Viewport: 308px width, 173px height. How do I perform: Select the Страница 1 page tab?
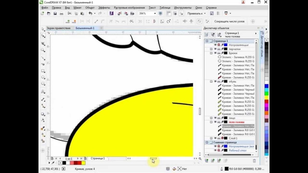point(98,158)
